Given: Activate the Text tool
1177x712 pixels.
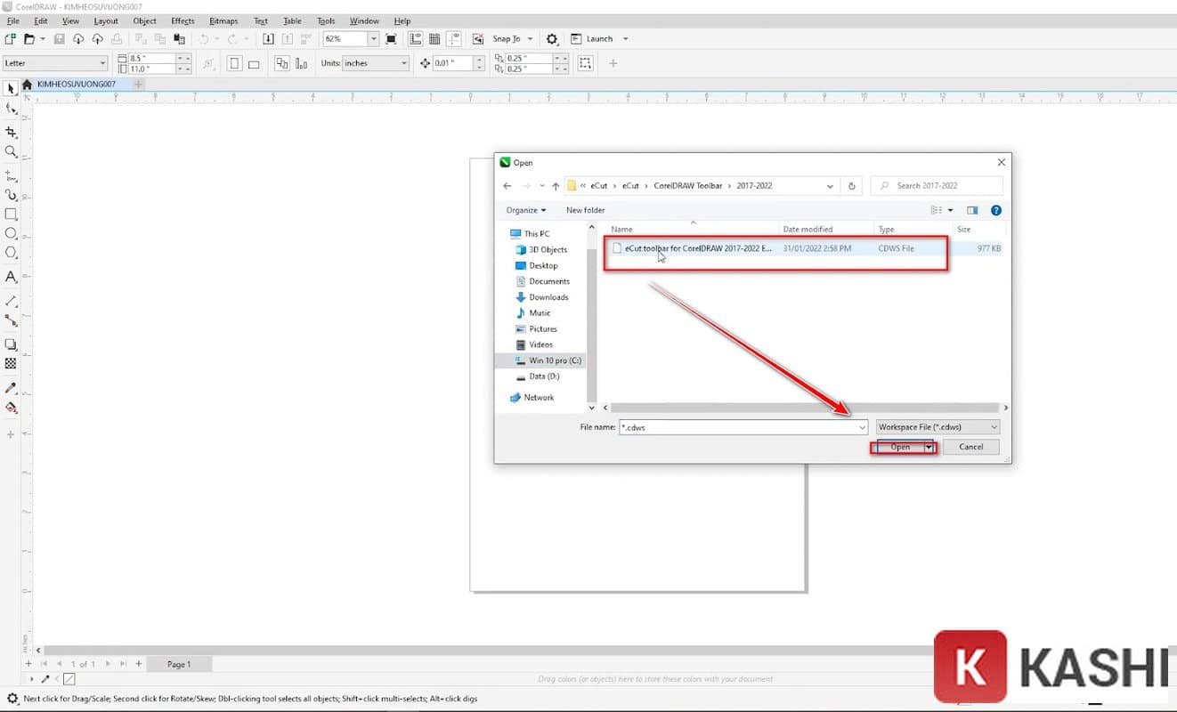Looking at the screenshot, I should tap(11, 277).
